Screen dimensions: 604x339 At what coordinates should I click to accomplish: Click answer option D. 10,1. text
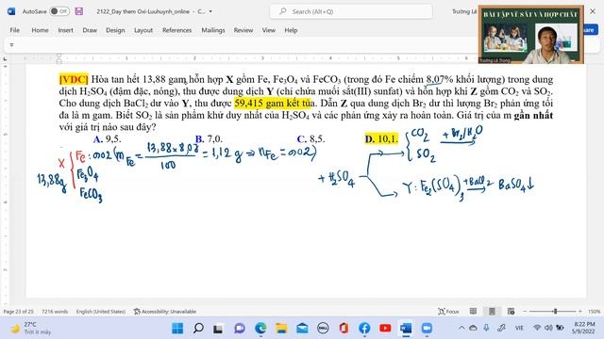click(x=381, y=139)
